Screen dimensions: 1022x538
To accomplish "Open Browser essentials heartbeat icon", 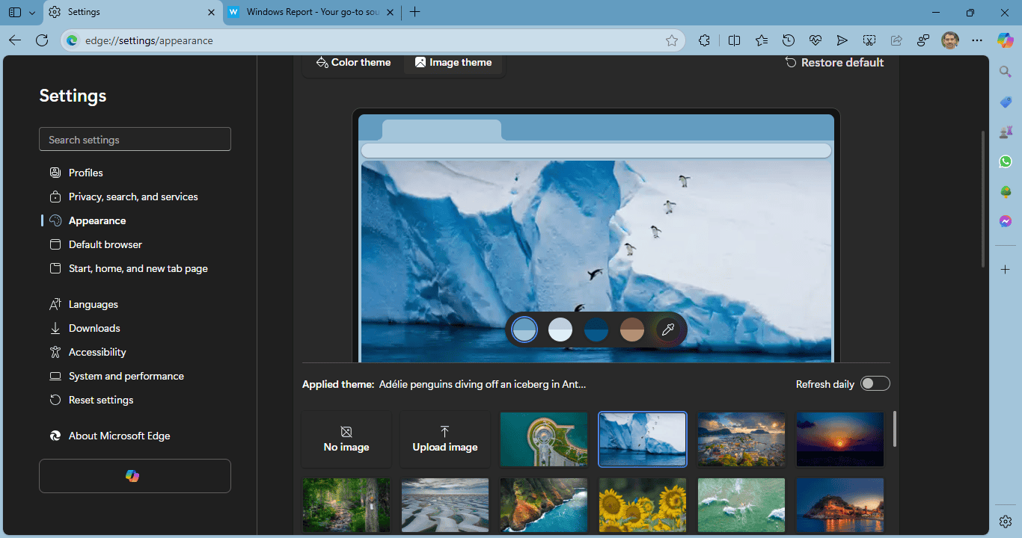I will (816, 40).
